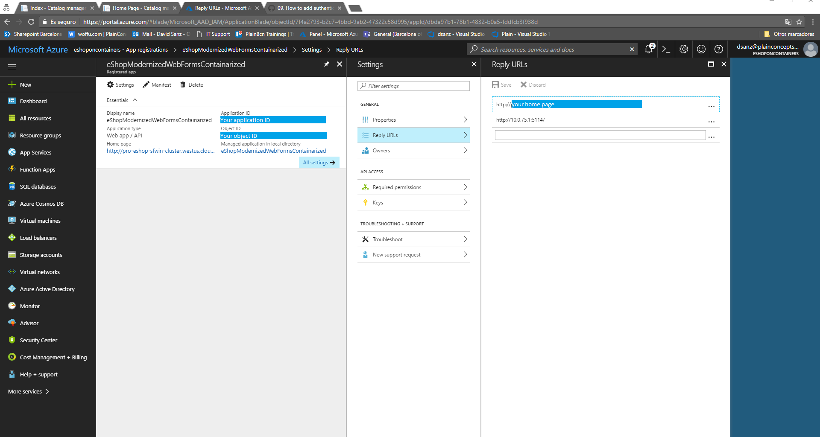Open the Otros marcadores bookmarks folder
Image resolution: width=820 pixels, height=437 pixels.
(x=789, y=34)
